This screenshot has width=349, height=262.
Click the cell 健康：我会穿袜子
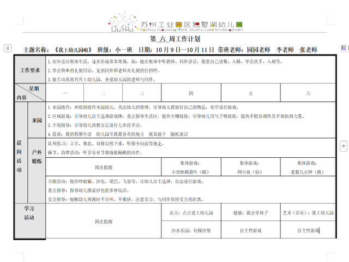tap(250, 213)
